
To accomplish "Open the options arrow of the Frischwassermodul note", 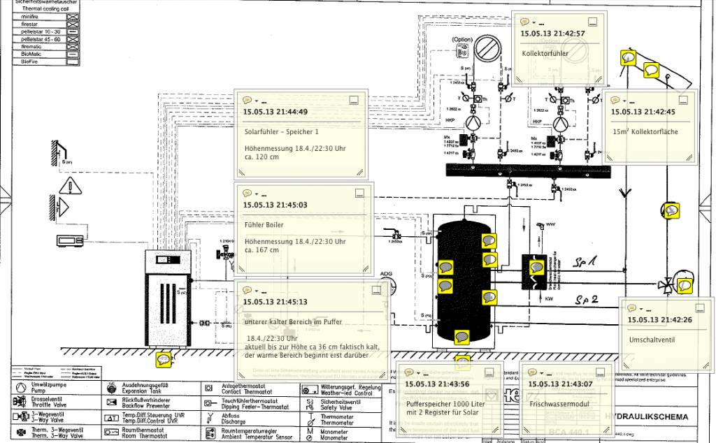I will point(542,373).
